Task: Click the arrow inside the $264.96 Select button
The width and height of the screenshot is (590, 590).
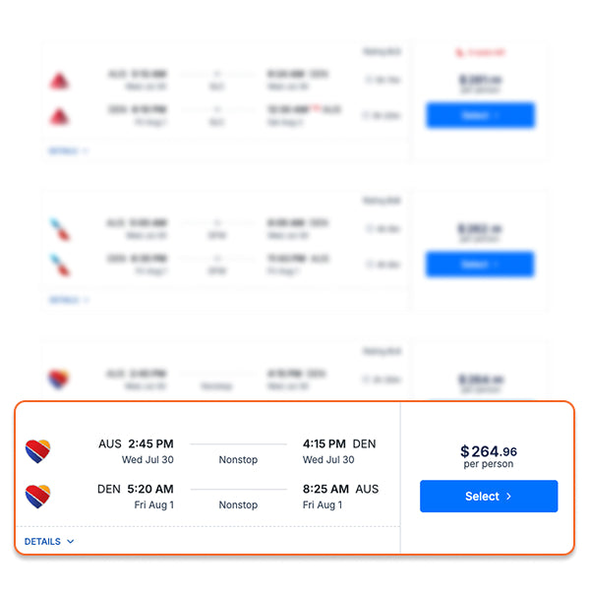Action: [508, 497]
